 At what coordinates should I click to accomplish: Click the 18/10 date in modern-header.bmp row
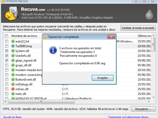(144, 70)
